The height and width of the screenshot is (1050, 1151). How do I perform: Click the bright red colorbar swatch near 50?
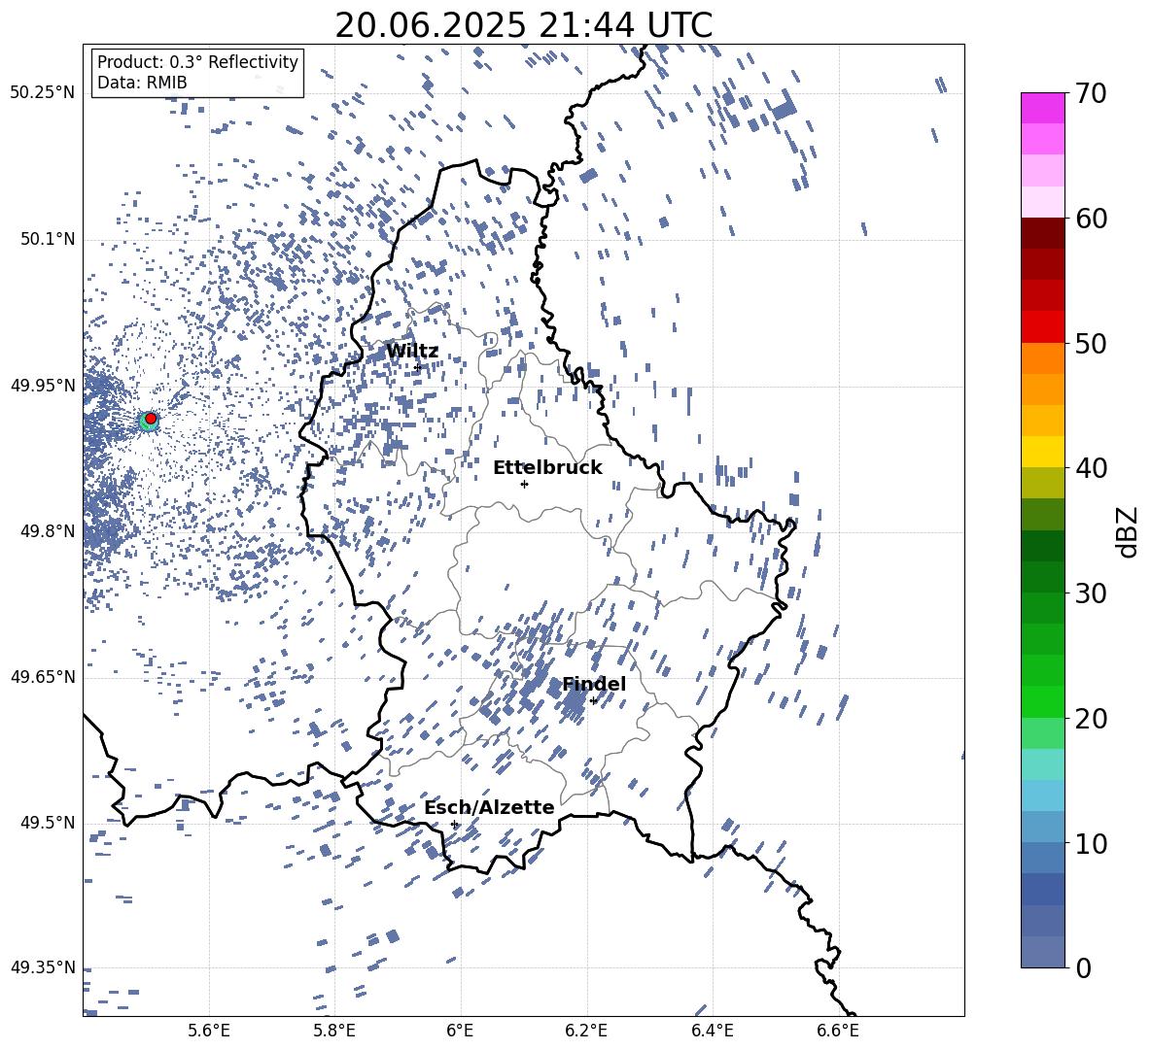(x=1042, y=326)
